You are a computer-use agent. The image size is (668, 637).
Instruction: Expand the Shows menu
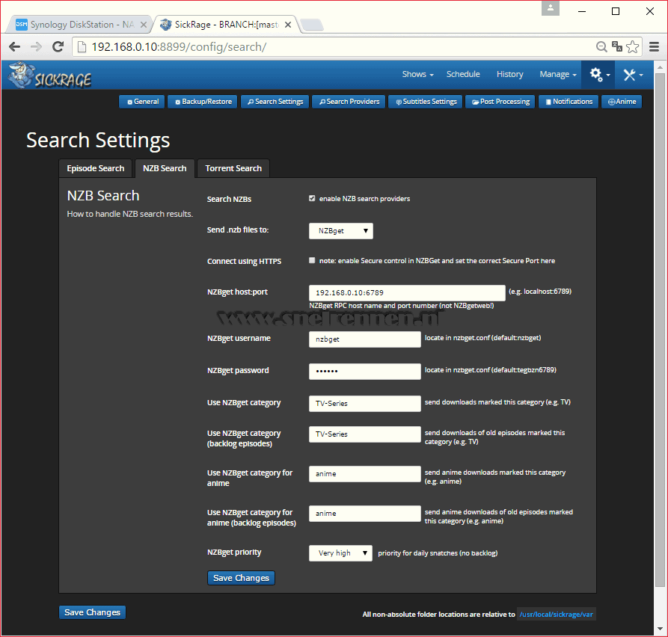(417, 75)
